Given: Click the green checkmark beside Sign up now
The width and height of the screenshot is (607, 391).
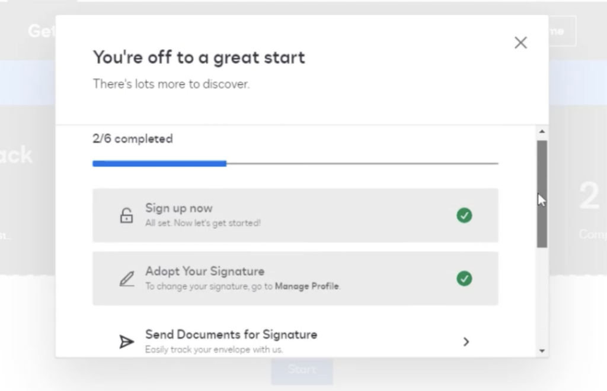Looking at the screenshot, I should [465, 216].
